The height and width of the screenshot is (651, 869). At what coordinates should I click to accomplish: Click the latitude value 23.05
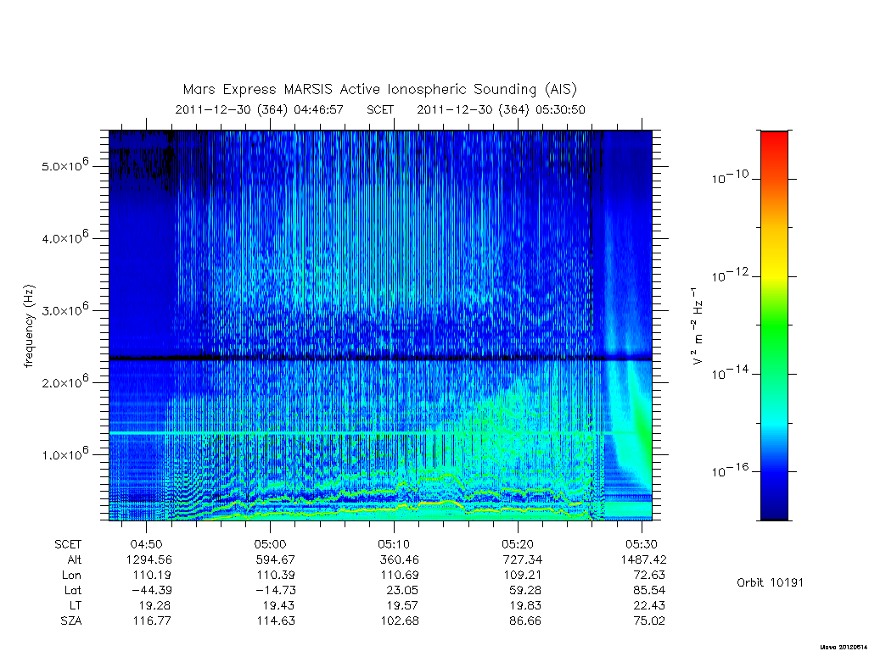point(402,590)
